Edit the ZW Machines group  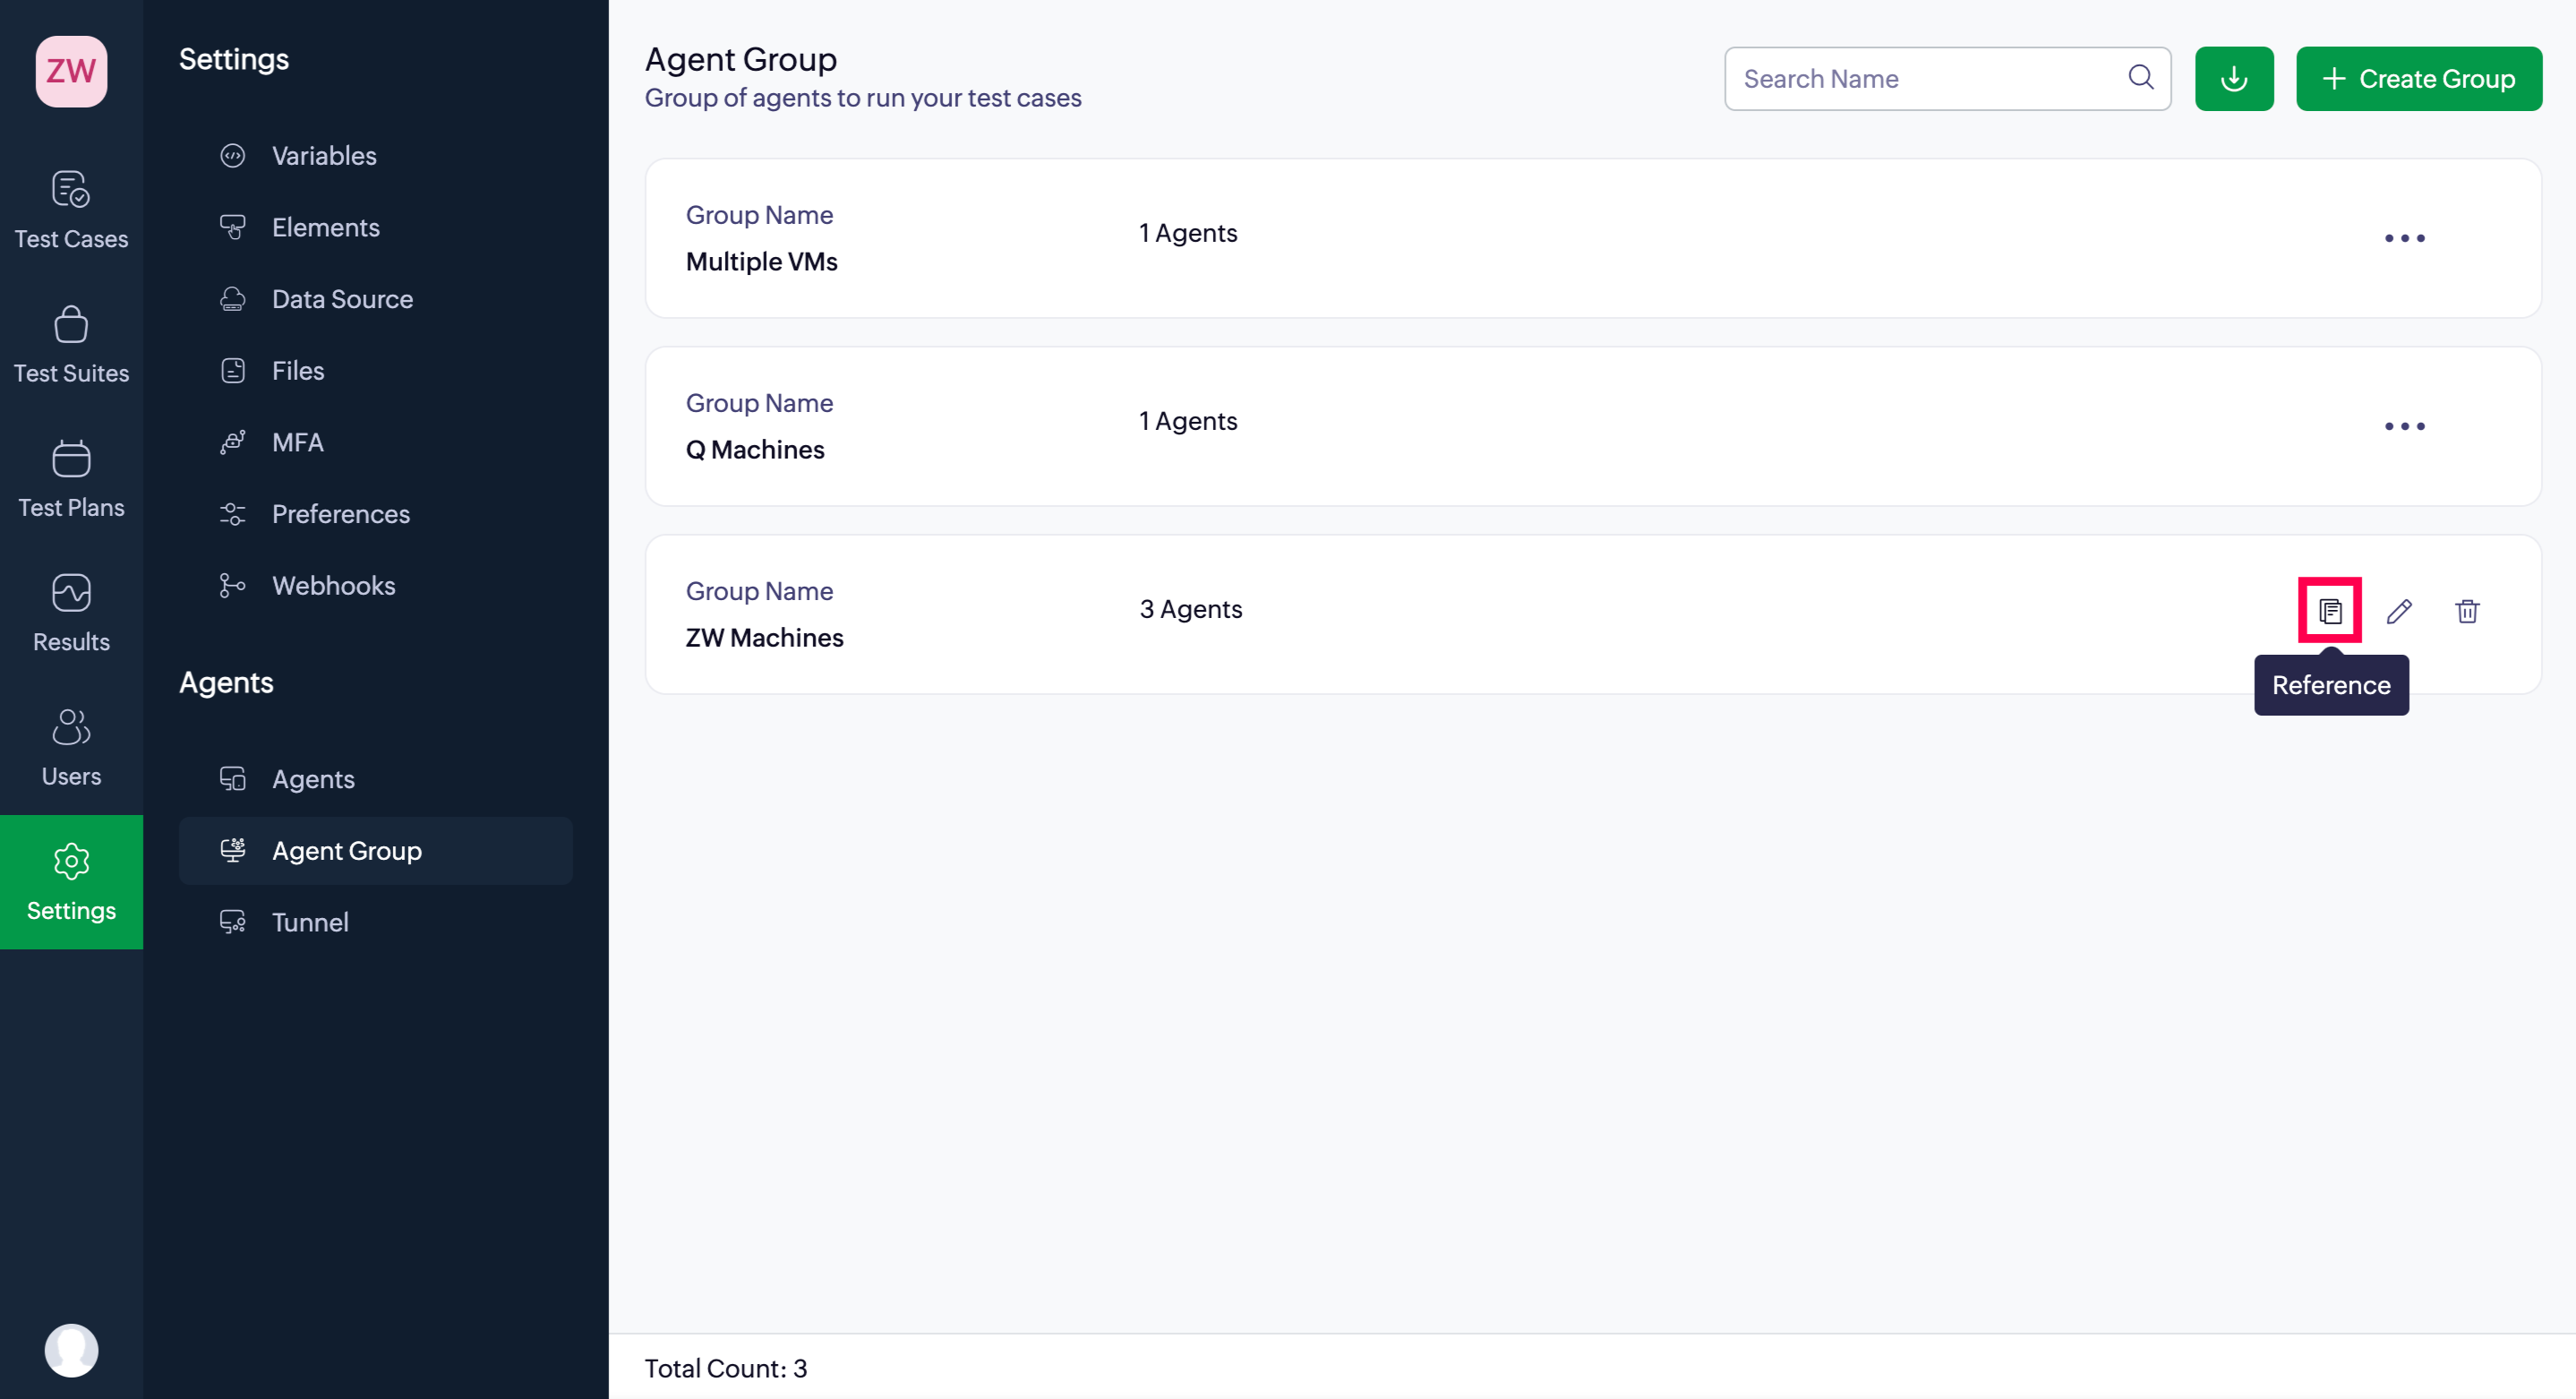pos(2399,610)
